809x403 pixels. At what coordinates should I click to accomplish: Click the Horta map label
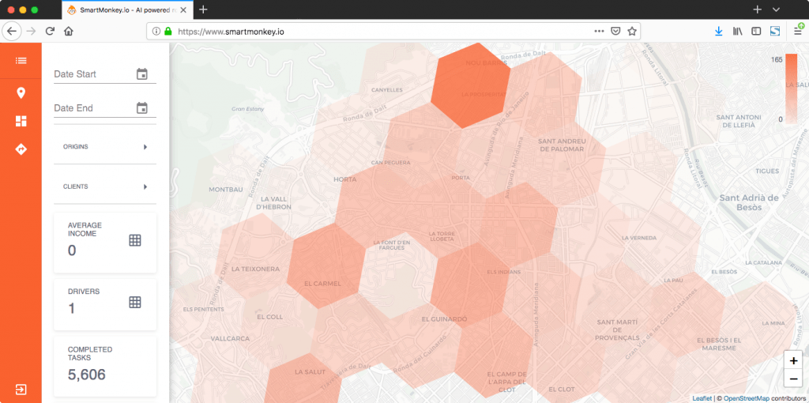click(345, 179)
